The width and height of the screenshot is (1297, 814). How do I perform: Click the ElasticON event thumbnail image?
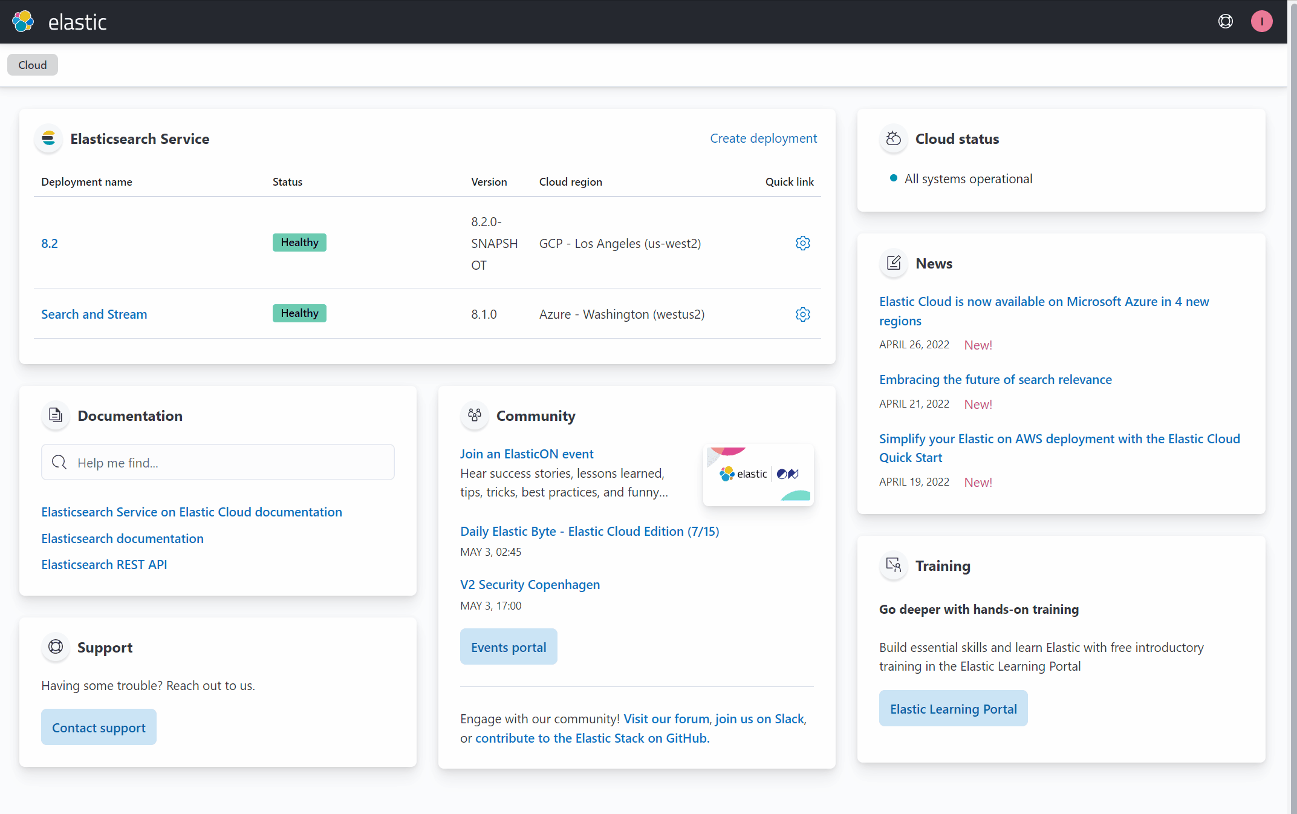pyautogui.click(x=758, y=475)
